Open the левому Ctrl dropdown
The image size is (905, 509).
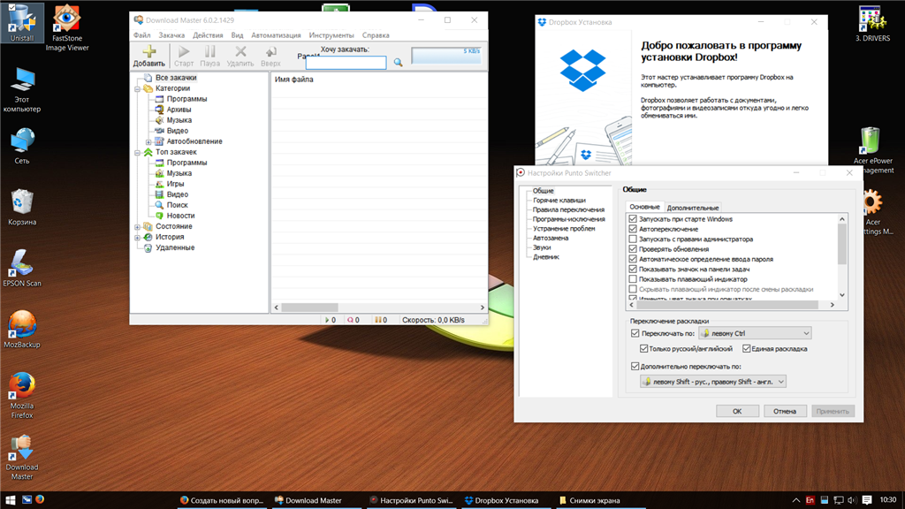pyautogui.click(x=755, y=333)
